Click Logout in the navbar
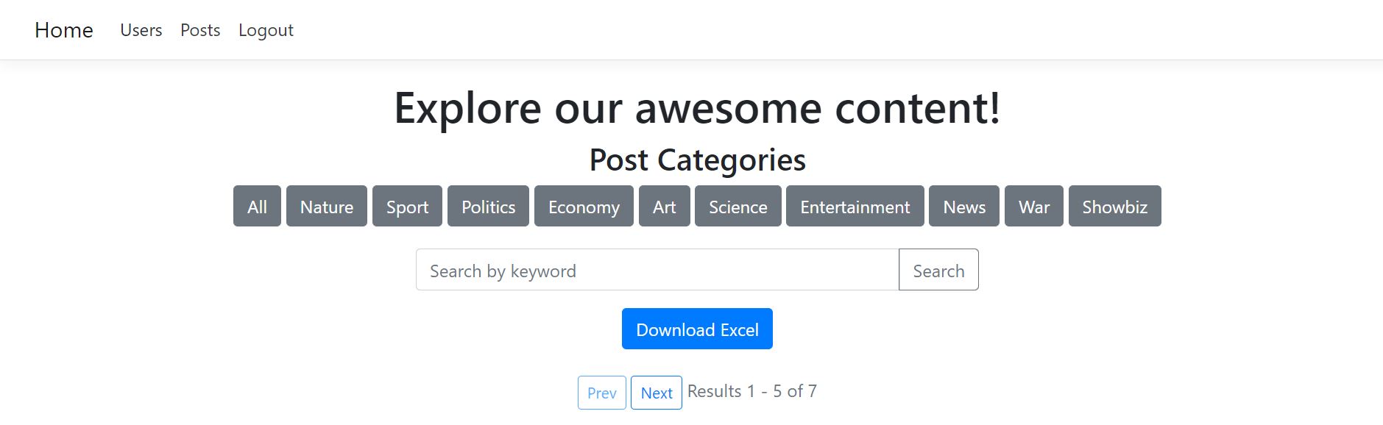This screenshot has height=425, width=1383. [x=266, y=30]
